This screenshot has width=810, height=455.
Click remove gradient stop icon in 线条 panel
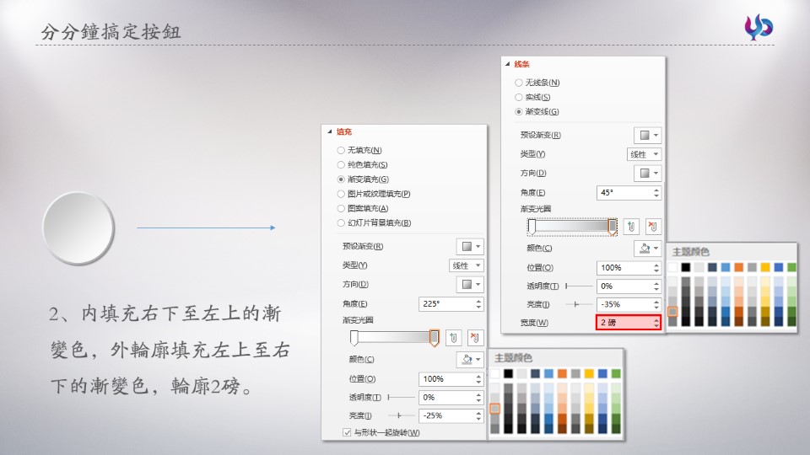pyautogui.click(x=653, y=227)
